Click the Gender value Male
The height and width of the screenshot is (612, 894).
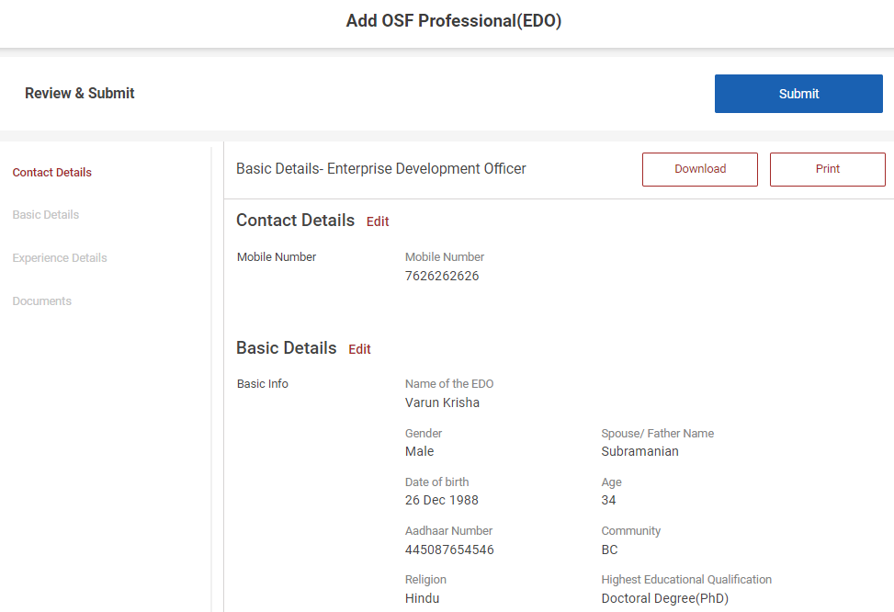[419, 451]
